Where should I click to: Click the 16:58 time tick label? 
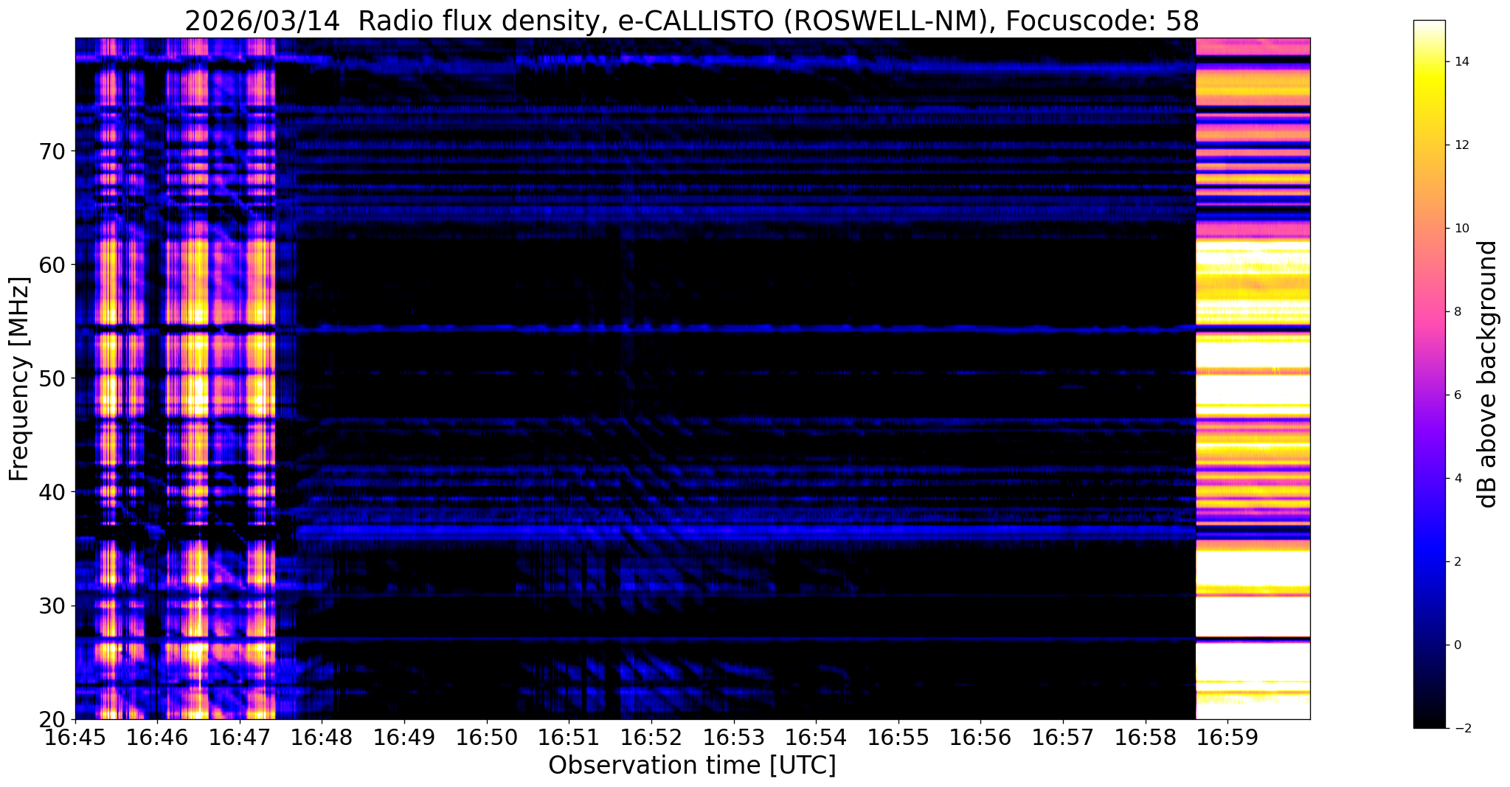click(1146, 737)
